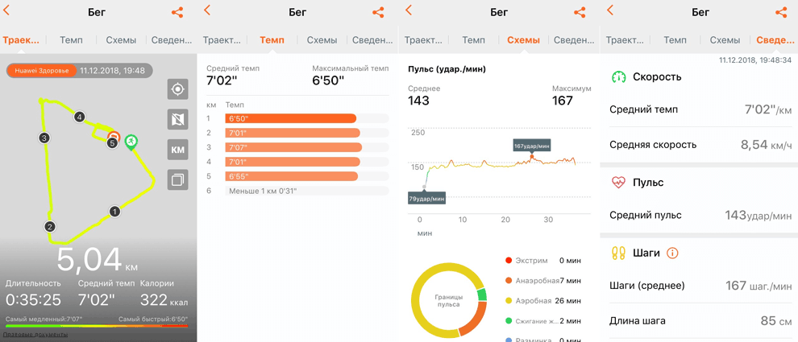This screenshot has width=798, height=342.
Task: Tap share icon on the route map screen
Action: pos(177,12)
